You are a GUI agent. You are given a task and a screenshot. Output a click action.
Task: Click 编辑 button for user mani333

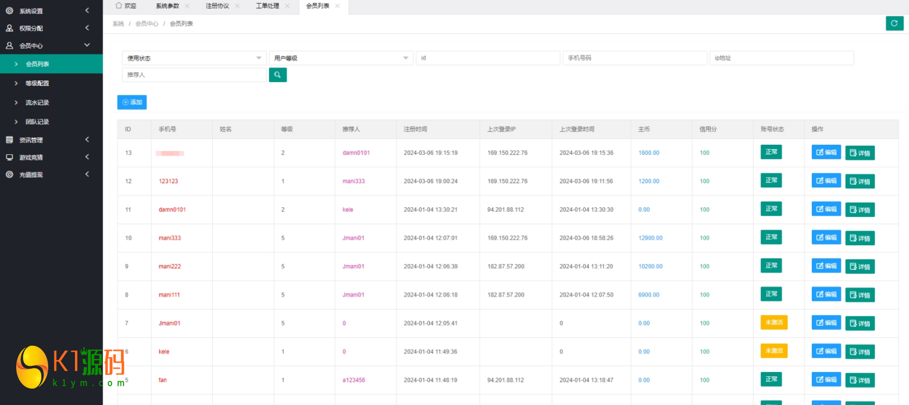pos(826,238)
